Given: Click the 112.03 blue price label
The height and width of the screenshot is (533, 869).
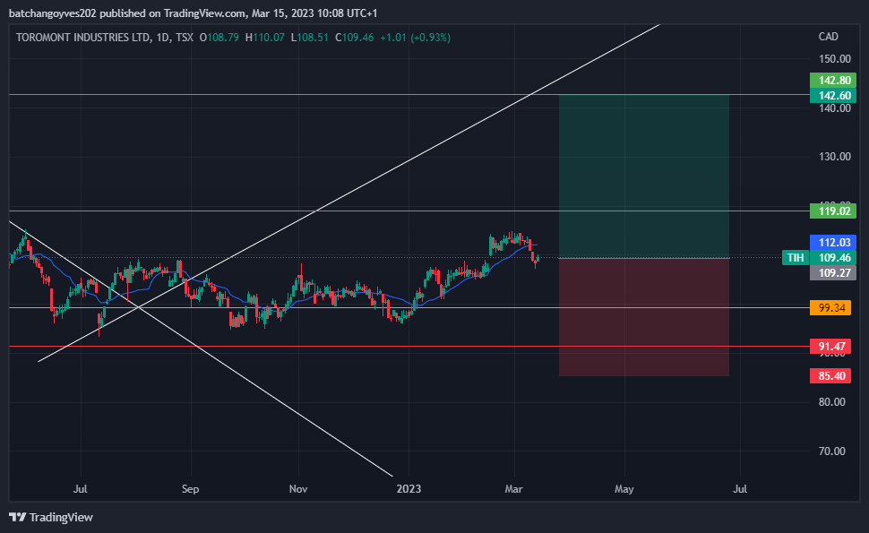Looking at the screenshot, I should pos(833,242).
